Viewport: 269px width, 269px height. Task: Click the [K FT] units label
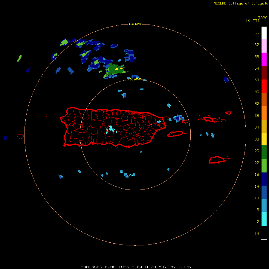[253, 21]
